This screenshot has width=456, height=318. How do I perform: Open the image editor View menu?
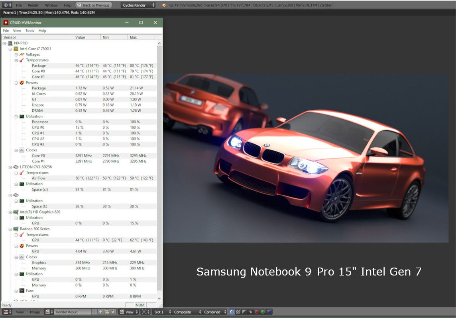(20, 312)
